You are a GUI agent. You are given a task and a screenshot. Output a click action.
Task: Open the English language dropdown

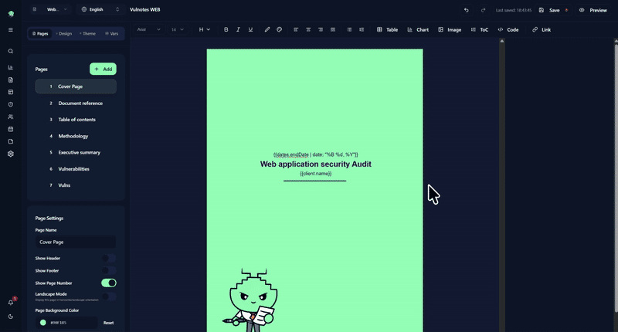(100, 10)
